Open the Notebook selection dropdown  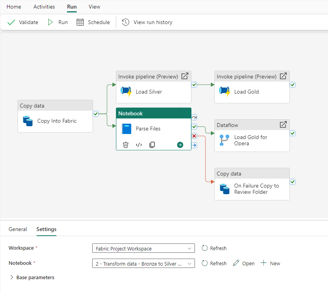coord(143,264)
